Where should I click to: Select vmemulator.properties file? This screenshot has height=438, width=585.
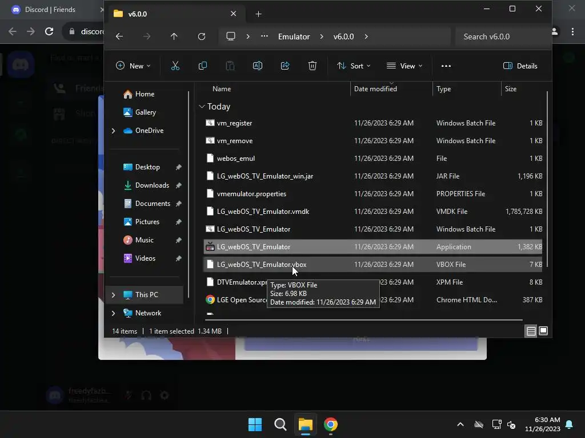[x=373, y=194]
